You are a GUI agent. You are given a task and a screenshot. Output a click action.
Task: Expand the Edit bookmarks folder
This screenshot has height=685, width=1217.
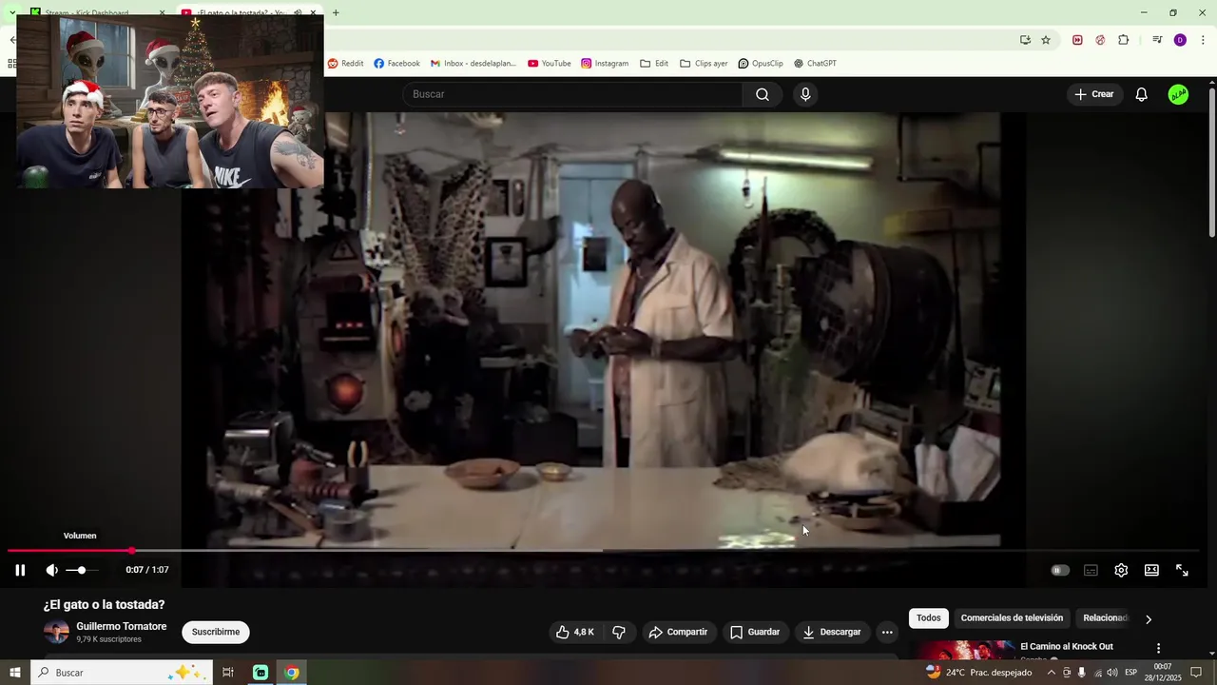click(x=654, y=64)
